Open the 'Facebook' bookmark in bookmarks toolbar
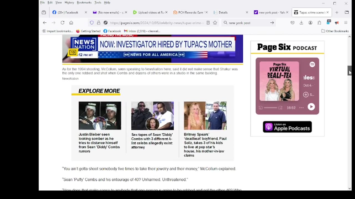Viewport: 355px width, 199px height. pyautogui.click(x=112, y=31)
